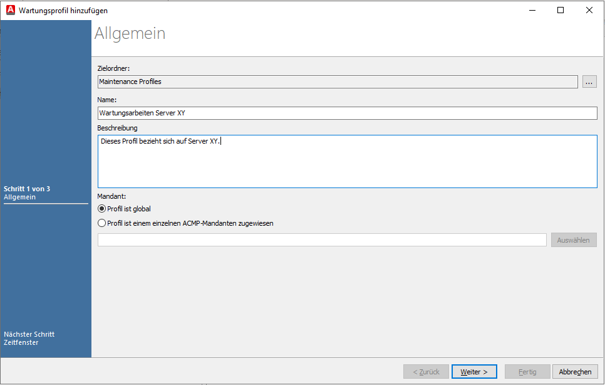The width and height of the screenshot is (605, 385).
Task: Click the Zielordner field showing Maintenance Profiles
Action: [x=337, y=82]
